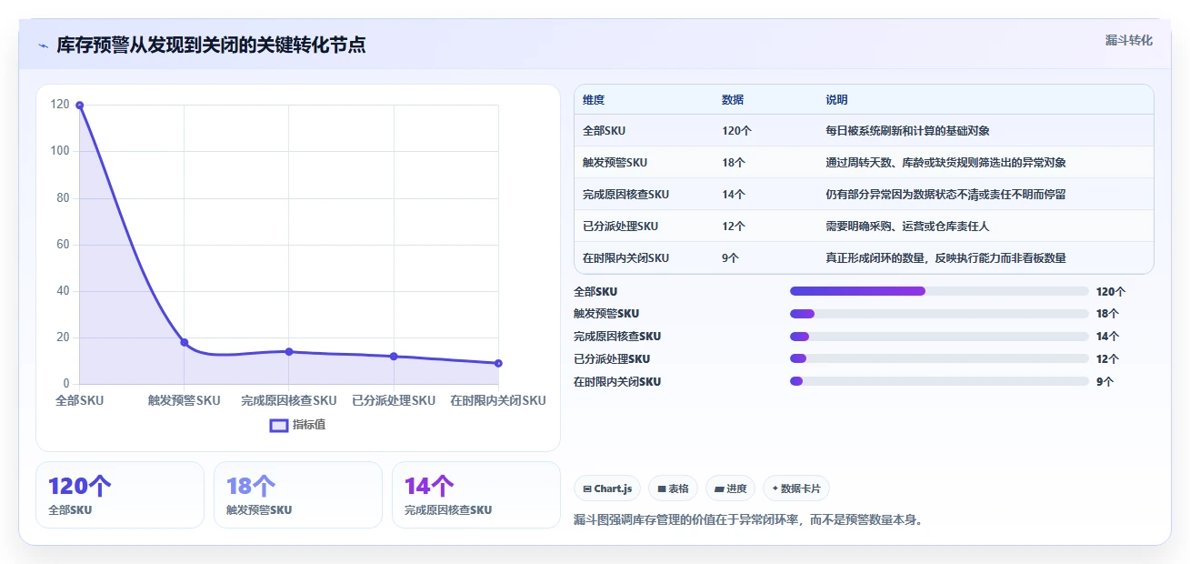Click the 100 tick on the y-axis
1190x564 pixels.
click(60, 151)
